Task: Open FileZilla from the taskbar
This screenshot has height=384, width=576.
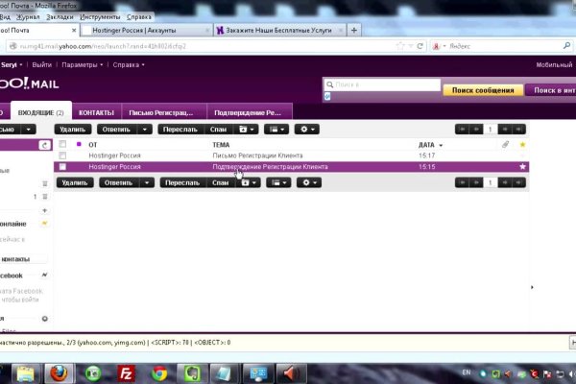Action: pyautogui.click(x=126, y=373)
